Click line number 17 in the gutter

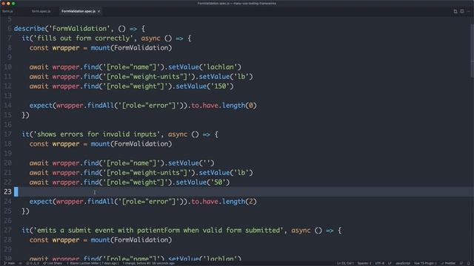coord(8,134)
